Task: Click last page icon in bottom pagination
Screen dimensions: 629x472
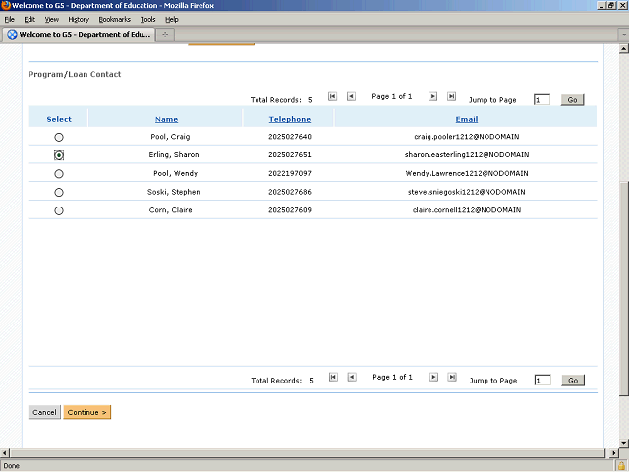Action: click(x=451, y=378)
